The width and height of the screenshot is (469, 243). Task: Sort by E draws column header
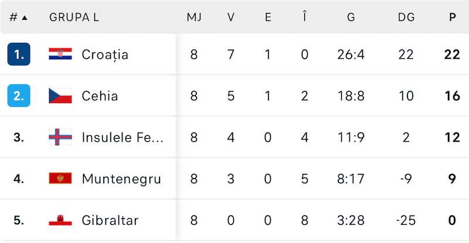268,18
